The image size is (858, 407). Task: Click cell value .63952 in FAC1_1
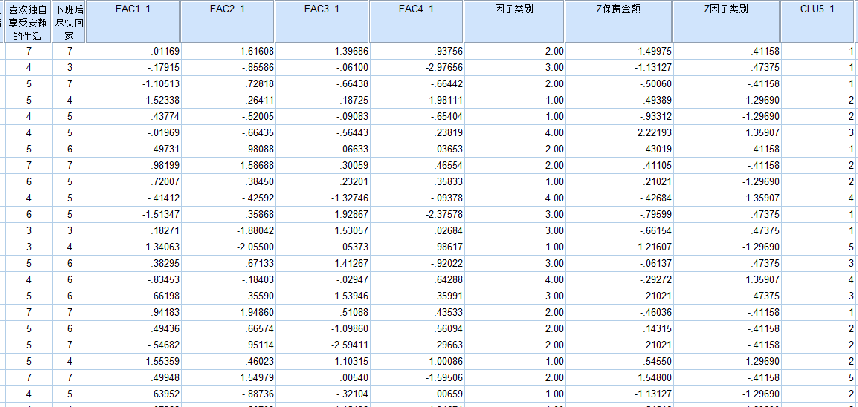(134, 394)
